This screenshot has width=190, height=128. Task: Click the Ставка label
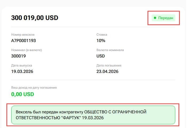[x=102, y=35]
